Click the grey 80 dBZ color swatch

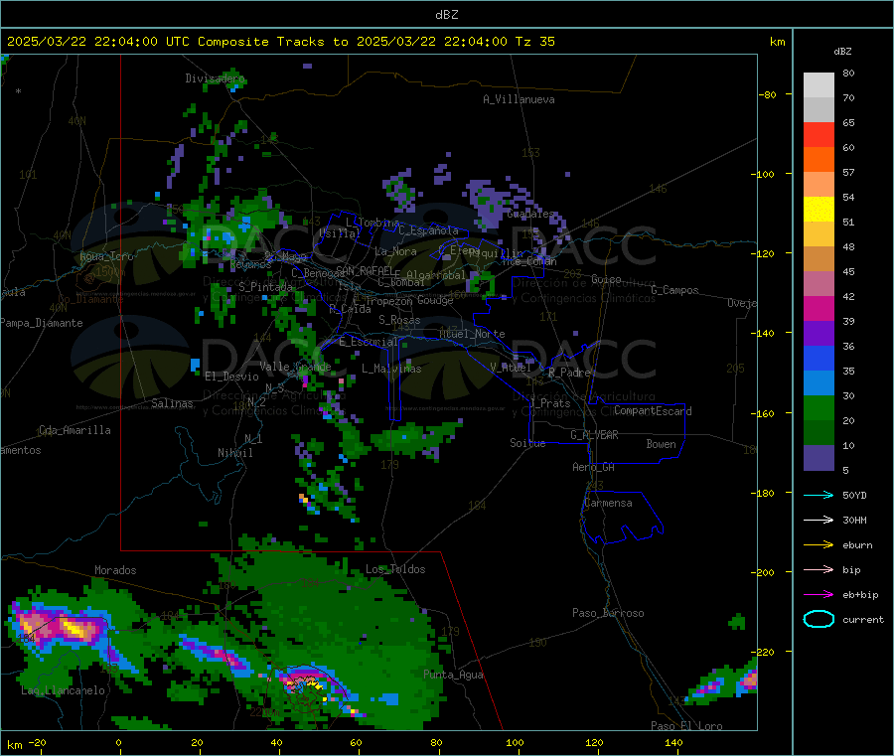[819, 85]
